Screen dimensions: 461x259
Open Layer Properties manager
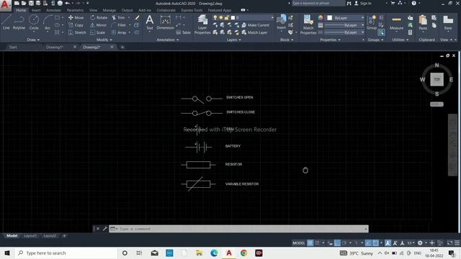click(x=202, y=24)
